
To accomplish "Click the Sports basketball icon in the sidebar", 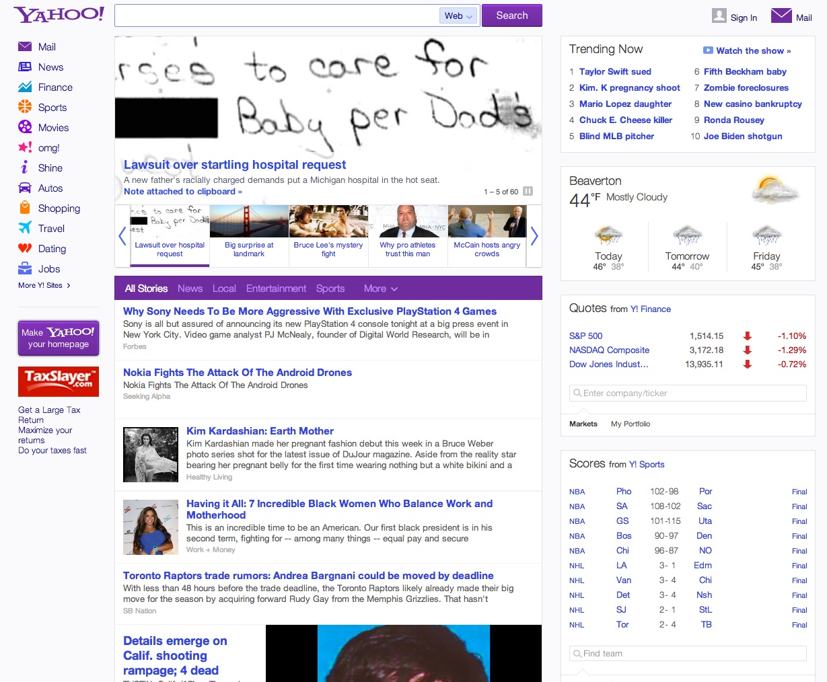I will pyautogui.click(x=25, y=107).
